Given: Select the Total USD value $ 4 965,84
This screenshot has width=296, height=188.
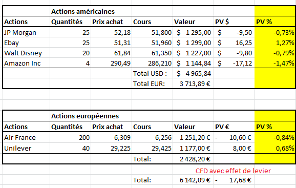Looking at the screenshot, I should (x=193, y=73).
